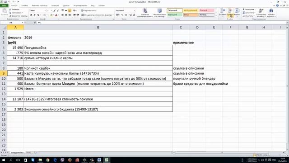Switch to the Вид (View) ribbon tab

[93, 5]
